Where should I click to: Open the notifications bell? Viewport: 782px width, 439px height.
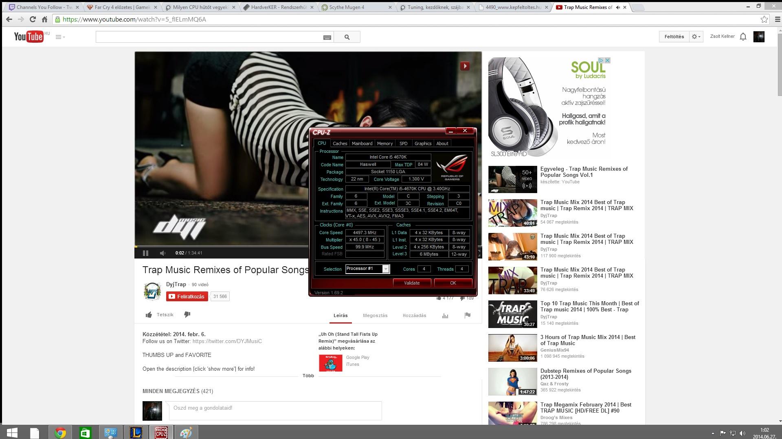[743, 37]
